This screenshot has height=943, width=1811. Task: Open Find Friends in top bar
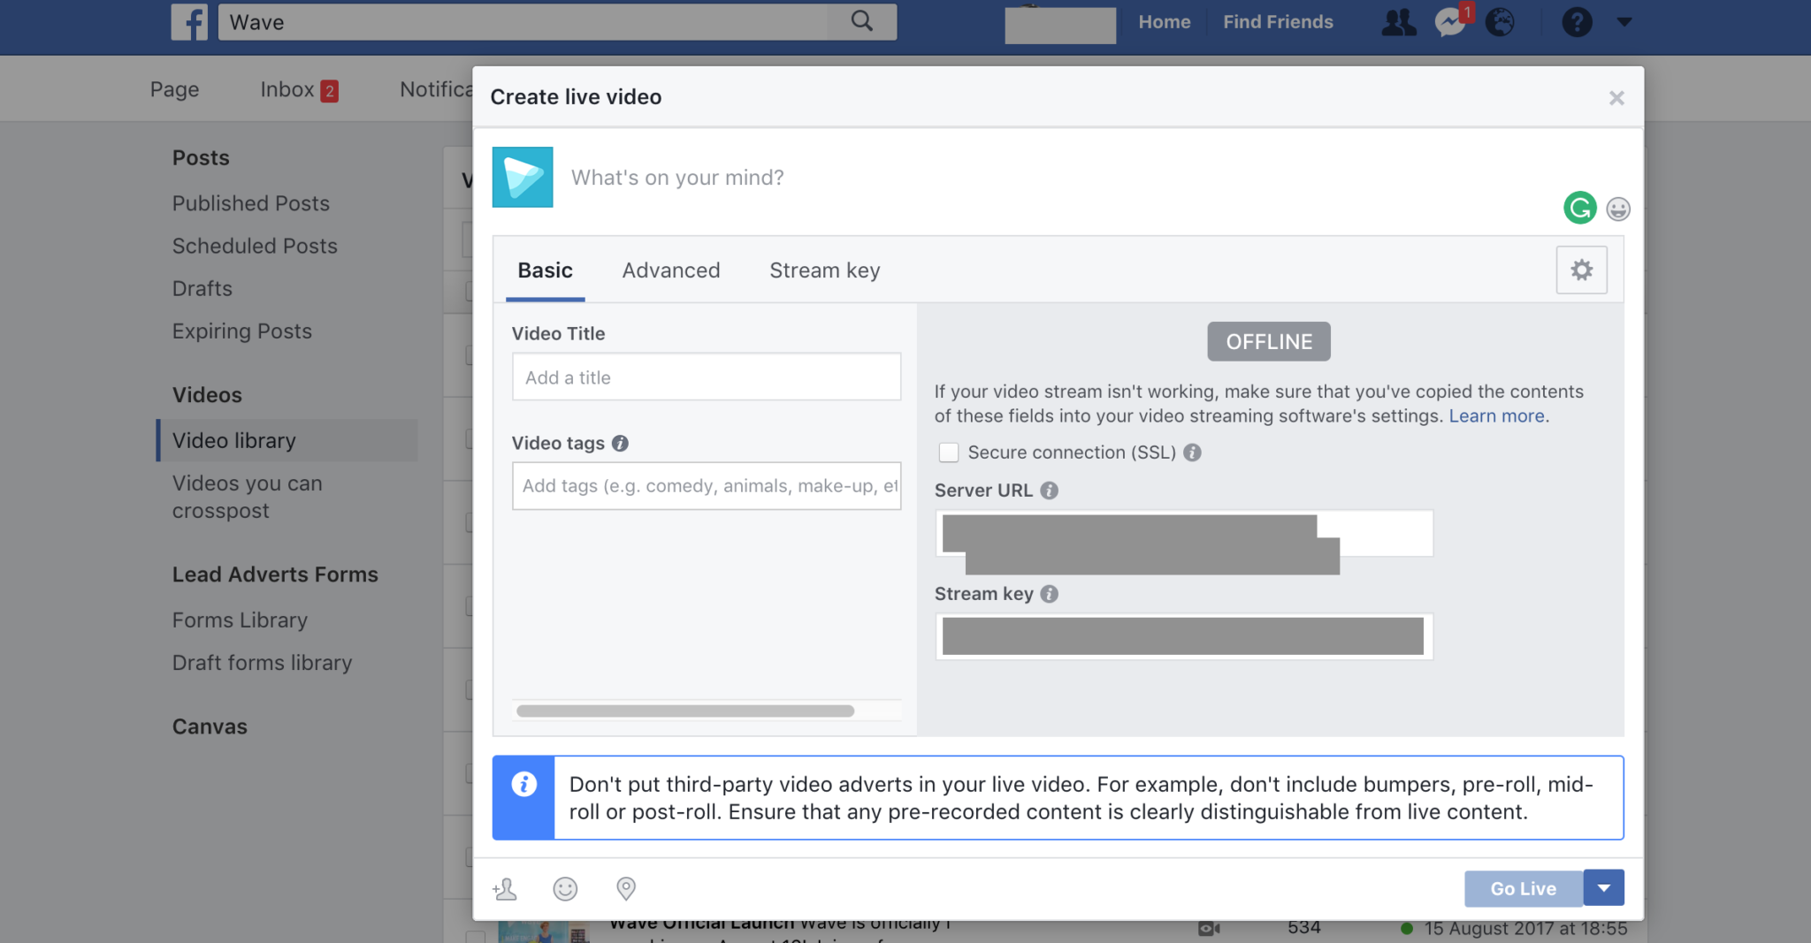(x=1278, y=22)
